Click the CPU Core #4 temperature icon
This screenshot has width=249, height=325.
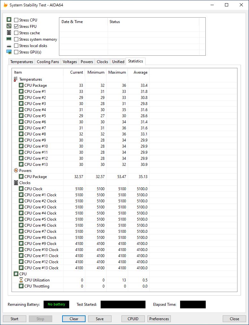(x=21, y=110)
